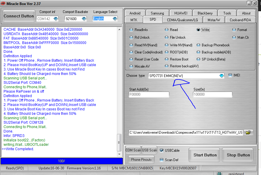Click the Ready(SPD) status bar entry
The width and height of the screenshot is (261, 175).
click(x=15, y=168)
